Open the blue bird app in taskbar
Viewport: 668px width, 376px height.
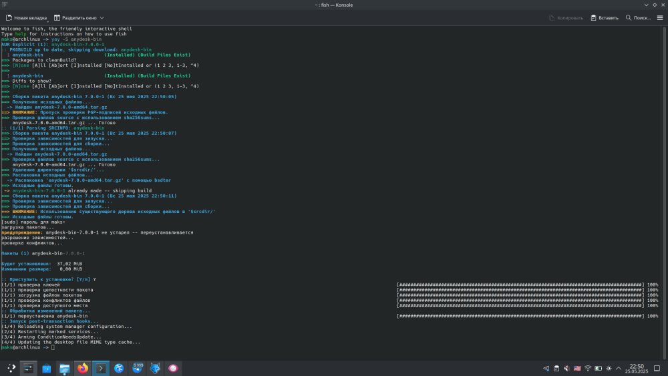[x=119, y=368]
